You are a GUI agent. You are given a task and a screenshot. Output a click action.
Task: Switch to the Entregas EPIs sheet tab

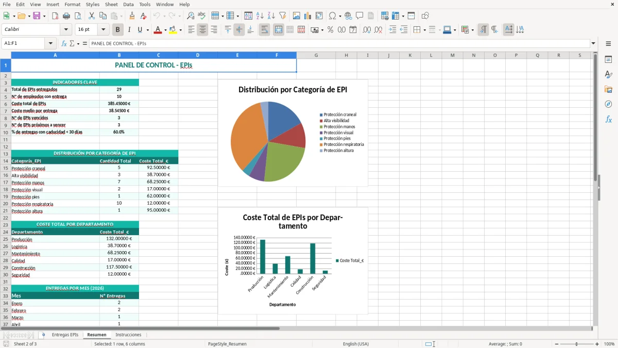point(65,335)
